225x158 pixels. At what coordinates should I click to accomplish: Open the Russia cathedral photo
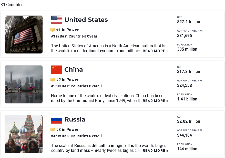[x=24, y=134]
